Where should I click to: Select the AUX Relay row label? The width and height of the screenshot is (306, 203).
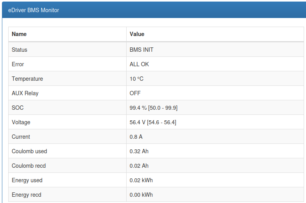pyautogui.click(x=25, y=93)
